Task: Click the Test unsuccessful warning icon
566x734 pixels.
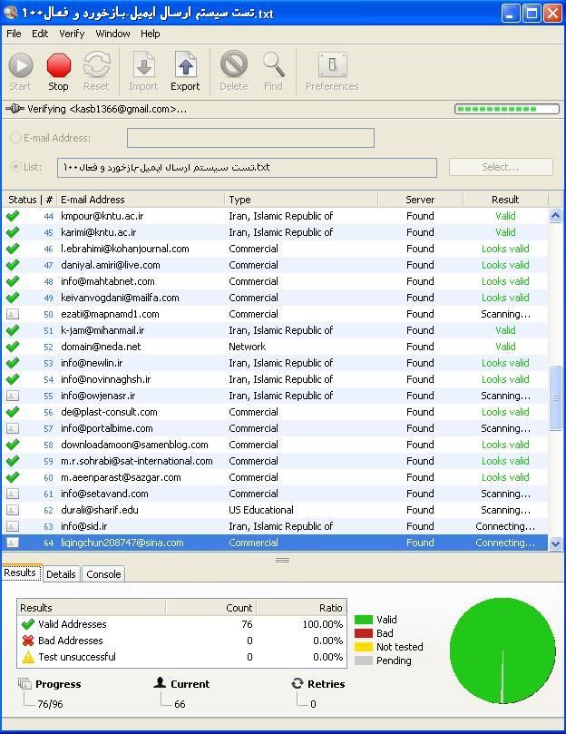Action: pyautogui.click(x=28, y=657)
